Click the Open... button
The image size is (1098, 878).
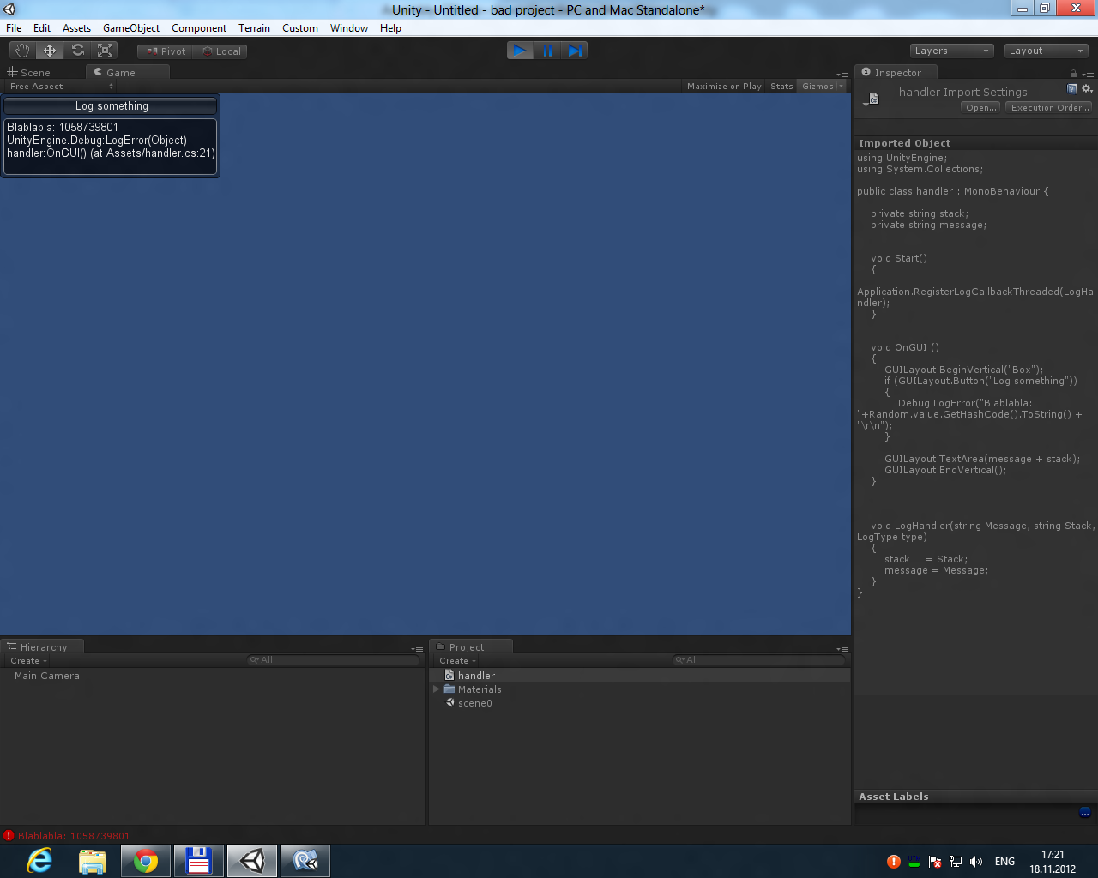tap(981, 108)
